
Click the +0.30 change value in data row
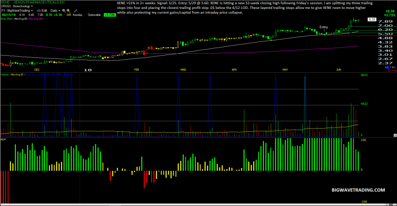tap(58, 15)
